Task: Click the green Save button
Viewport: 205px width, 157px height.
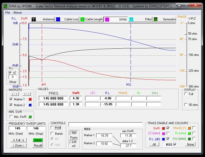Action: pyautogui.click(x=38, y=140)
